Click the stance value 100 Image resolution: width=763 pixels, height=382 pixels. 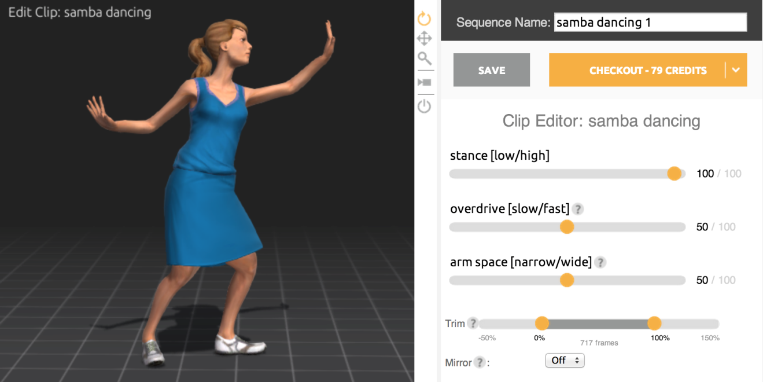705,174
